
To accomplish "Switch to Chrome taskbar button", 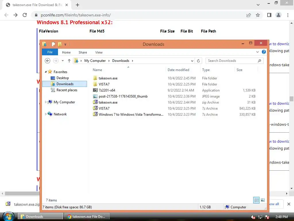I will [x=87, y=217].
